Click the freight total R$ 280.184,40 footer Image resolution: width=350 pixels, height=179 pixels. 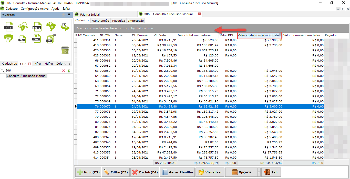click(x=166, y=163)
